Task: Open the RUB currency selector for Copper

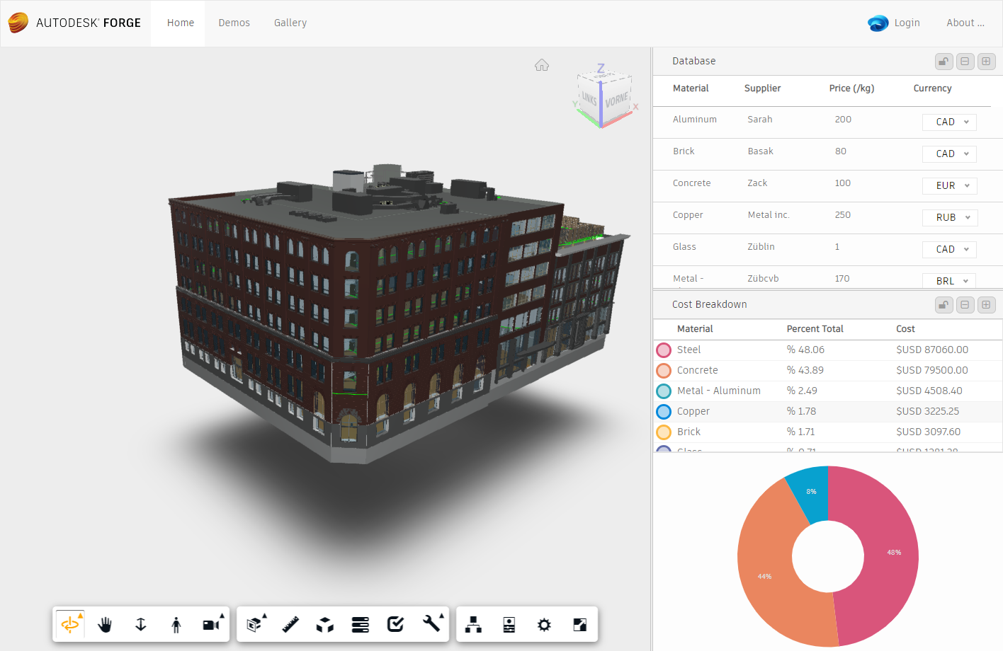Action: [950, 217]
